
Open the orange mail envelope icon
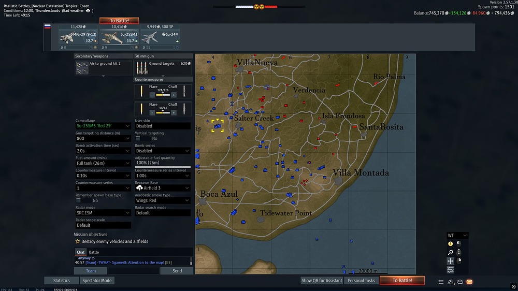click(x=469, y=282)
